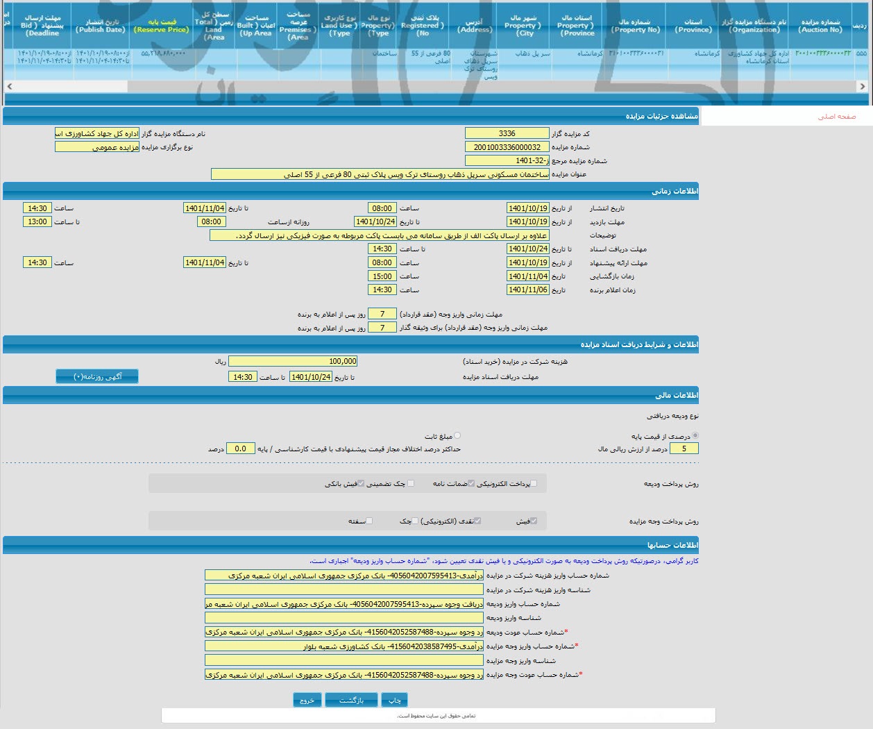Click the 'کد مزایده گزار' field showing 3336
This screenshot has height=729, width=873.
tap(507, 133)
